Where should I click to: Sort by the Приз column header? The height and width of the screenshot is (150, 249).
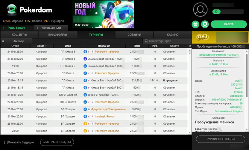point(137,46)
